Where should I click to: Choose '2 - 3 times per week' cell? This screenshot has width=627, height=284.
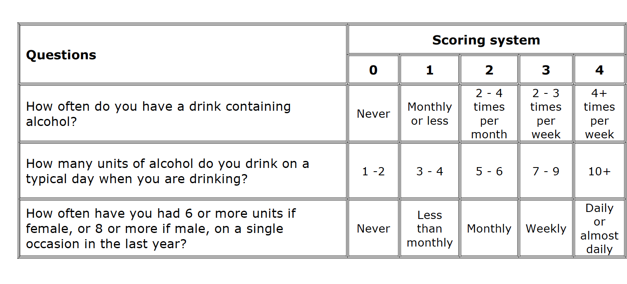click(x=546, y=113)
